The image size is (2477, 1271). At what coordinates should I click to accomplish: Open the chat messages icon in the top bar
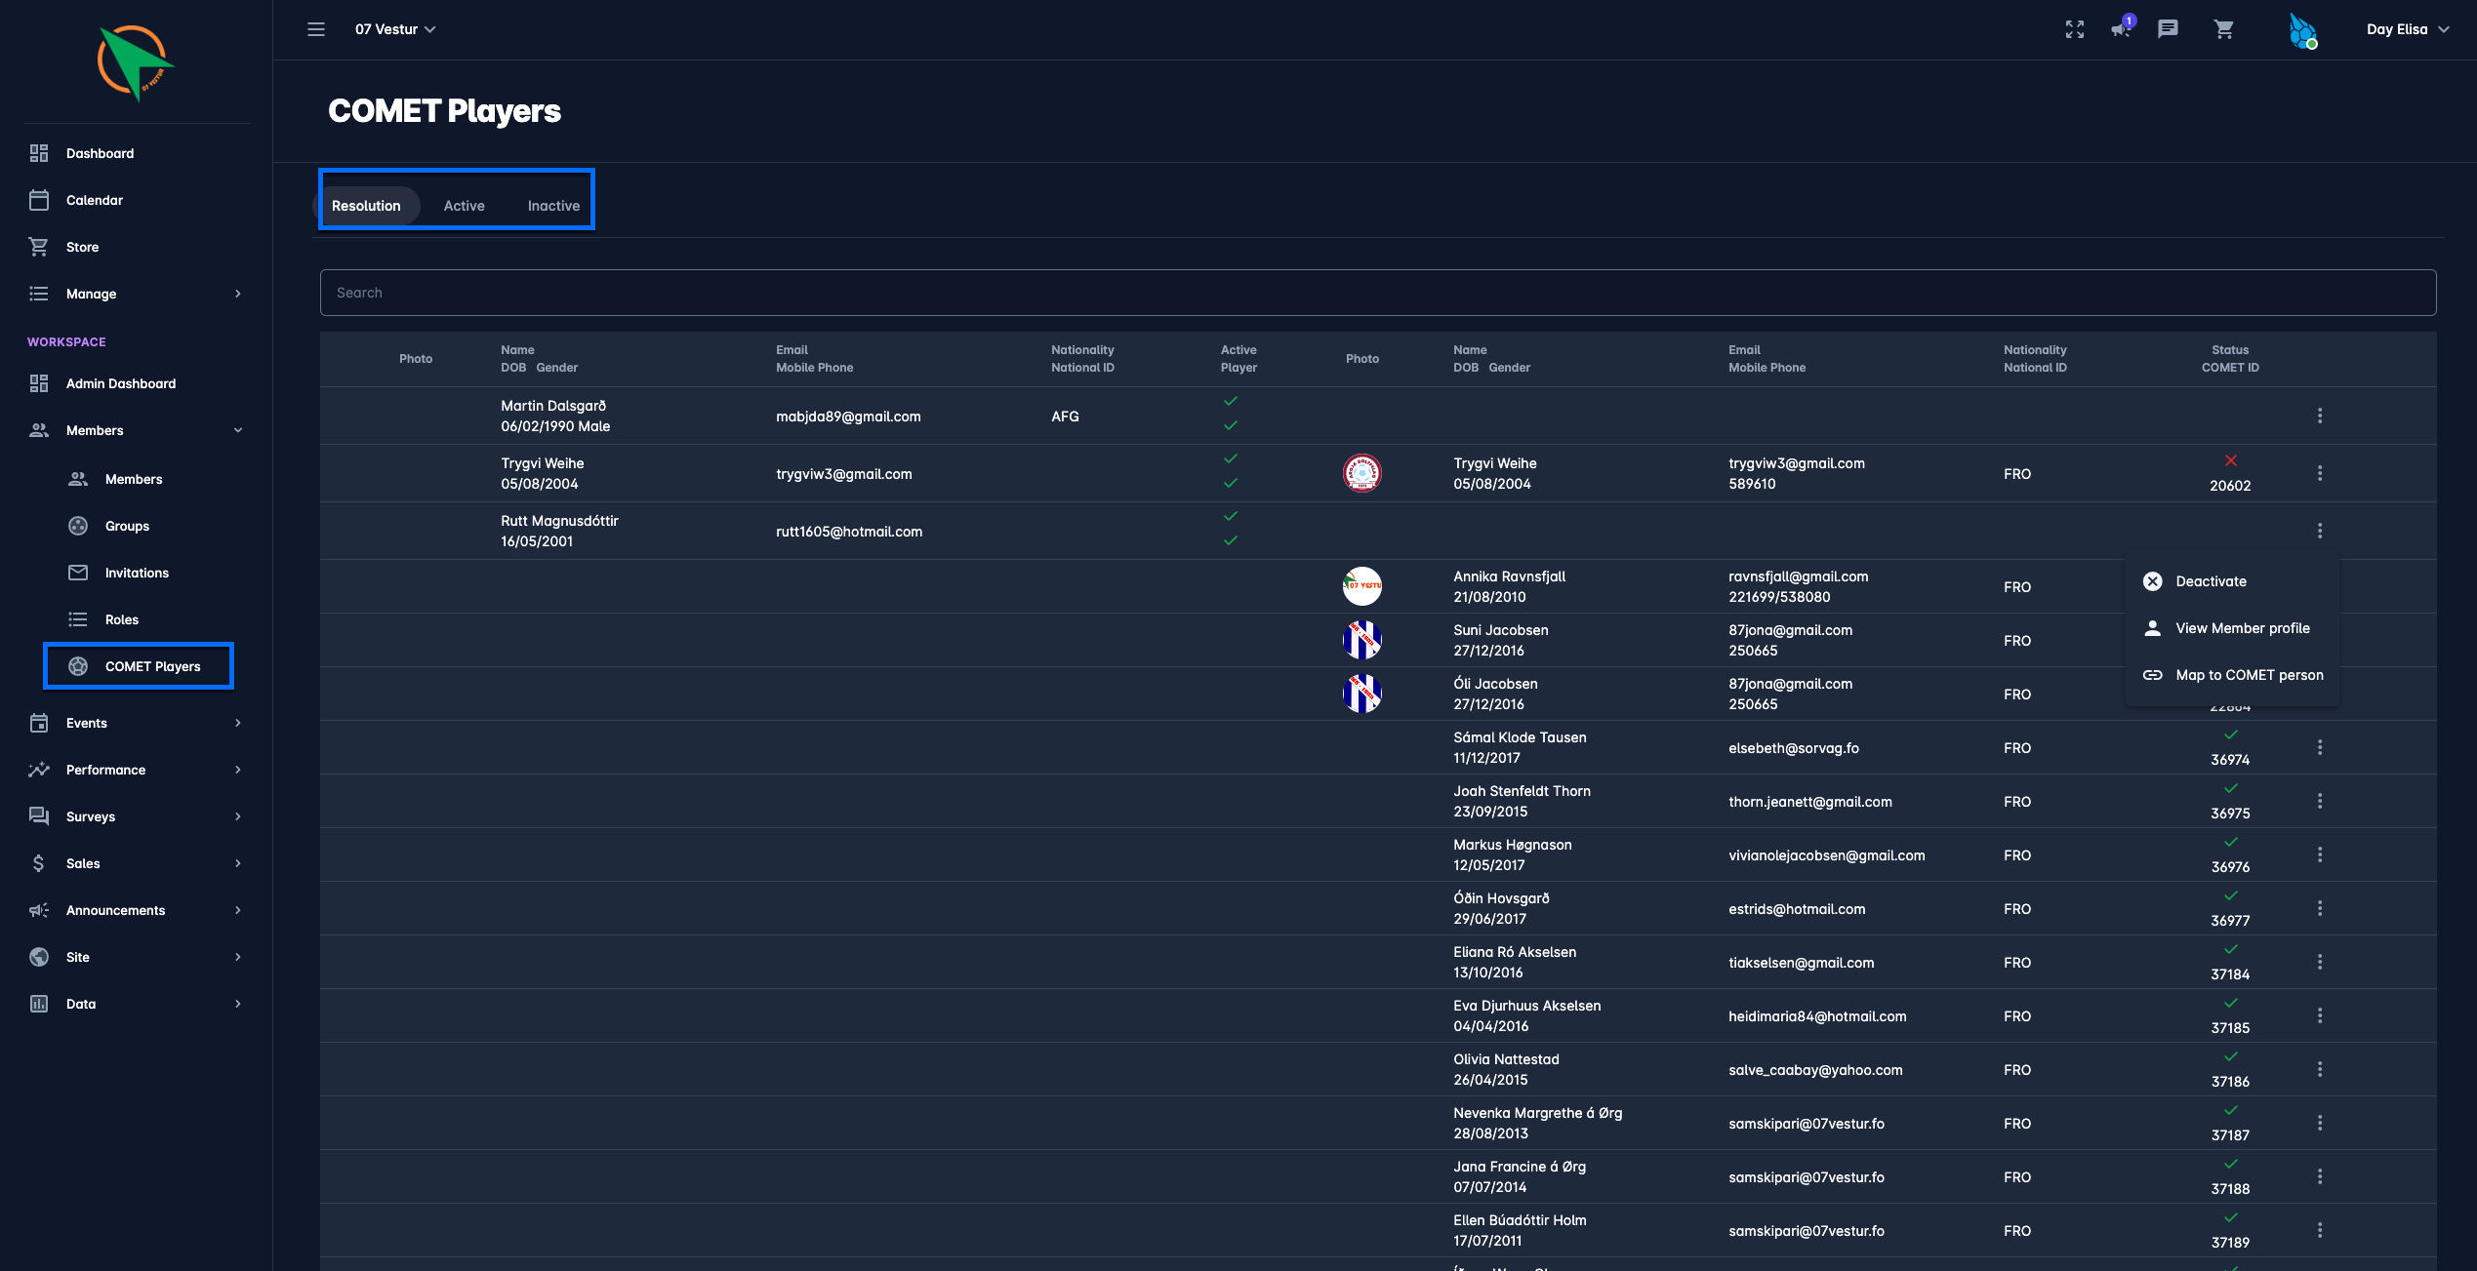click(x=2168, y=29)
